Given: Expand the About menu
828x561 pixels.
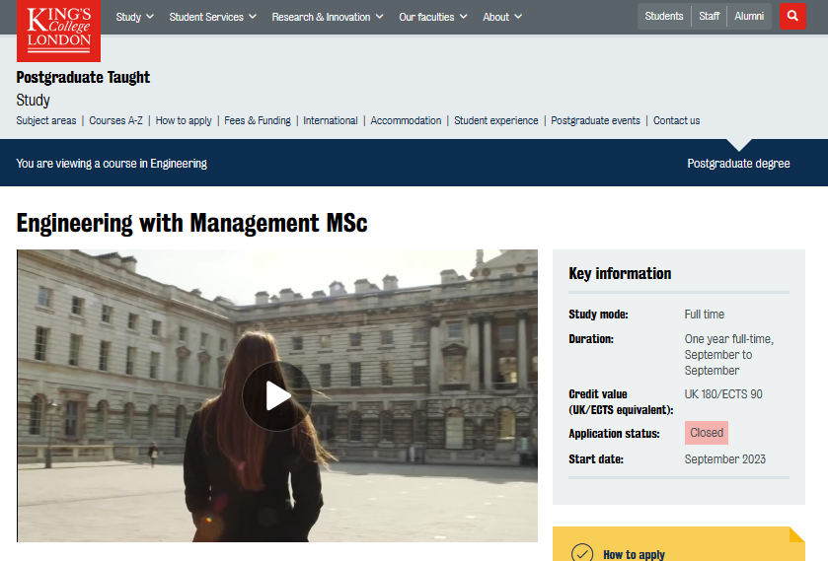Looking at the screenshot, I should tap(502, 17).
